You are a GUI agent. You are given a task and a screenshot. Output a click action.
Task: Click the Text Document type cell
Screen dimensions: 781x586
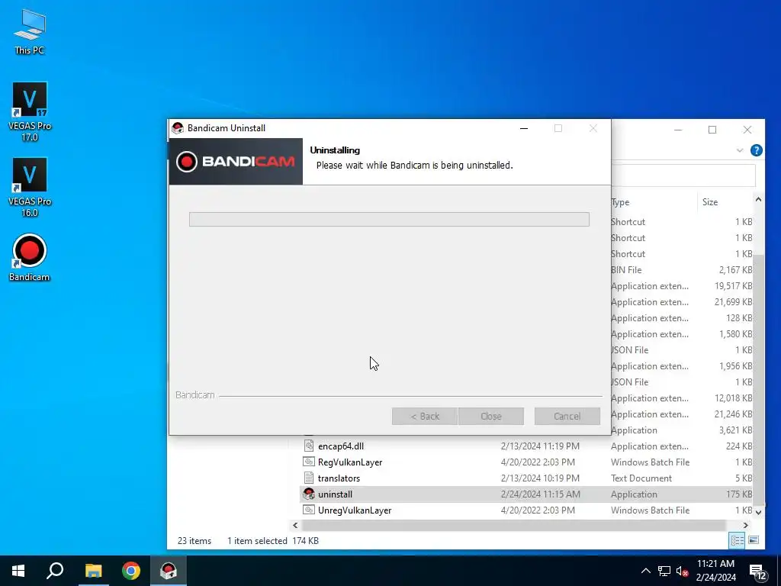(641, 478)
